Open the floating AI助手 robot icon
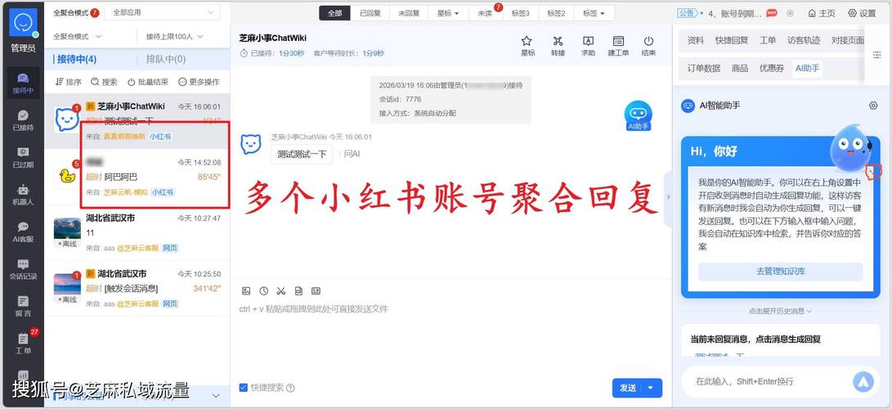The width and height of the screenshot is (892, 409). click(x=638, y=115)
